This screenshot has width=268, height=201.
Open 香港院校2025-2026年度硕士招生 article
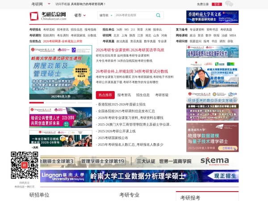(122, 105)
